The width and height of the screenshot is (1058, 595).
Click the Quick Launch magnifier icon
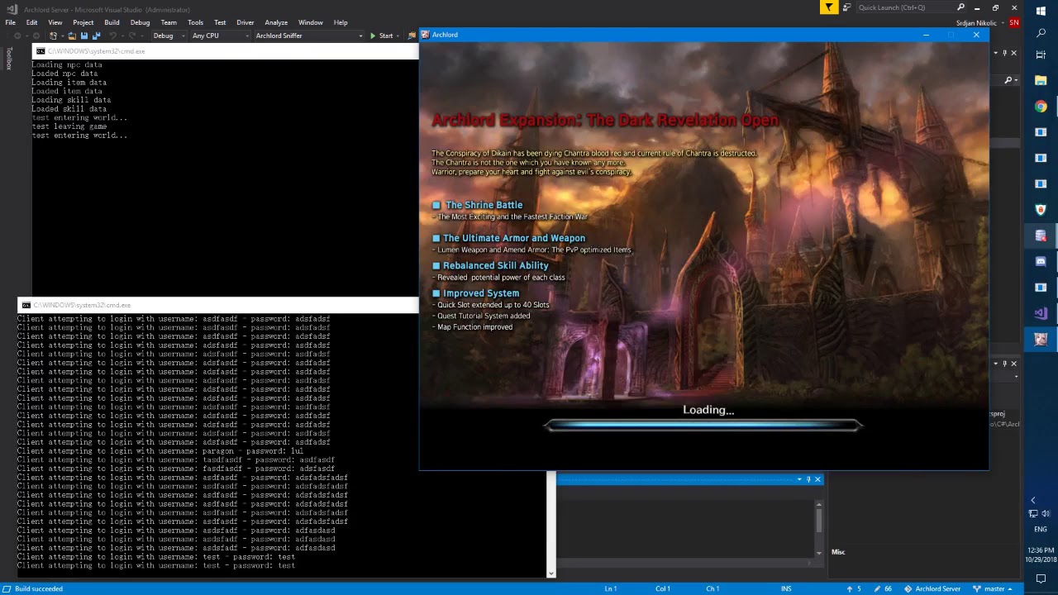tap(960, 7)
